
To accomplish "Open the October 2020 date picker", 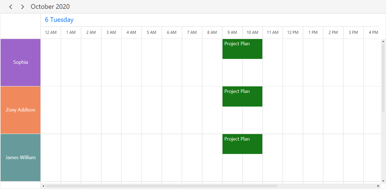I will 50,7.
